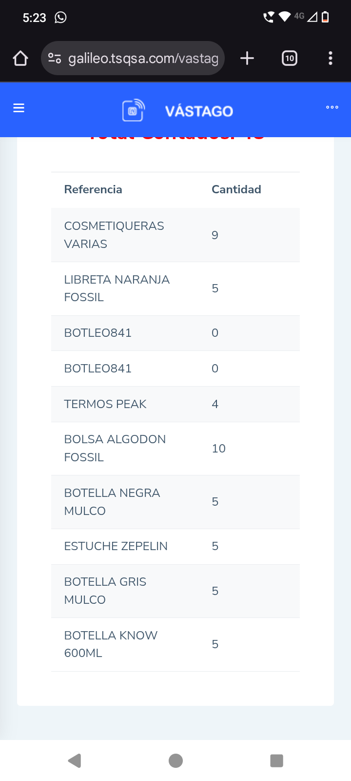Open the Chrome vertical dots menu

click(331, 59)
